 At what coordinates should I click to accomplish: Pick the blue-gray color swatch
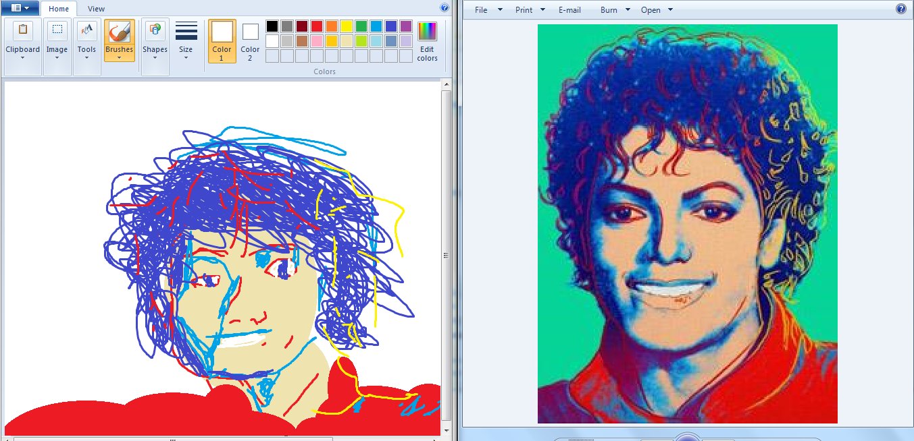pos(390,41)
